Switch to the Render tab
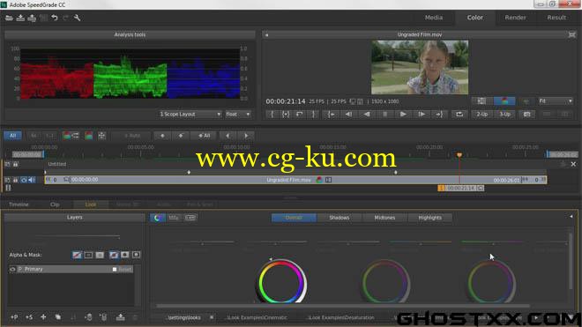Screen dimensions: 582x327 coord(515,18)
